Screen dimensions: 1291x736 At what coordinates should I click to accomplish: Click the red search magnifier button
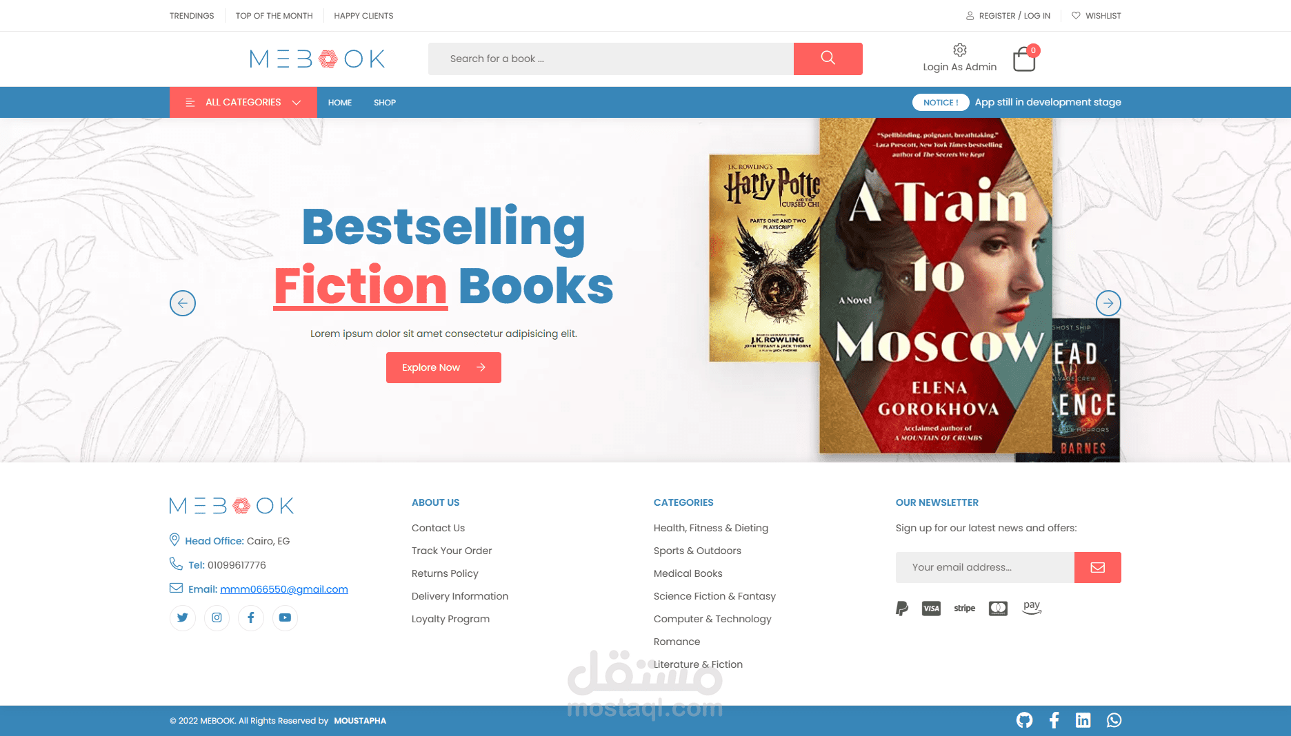[828, 59]
